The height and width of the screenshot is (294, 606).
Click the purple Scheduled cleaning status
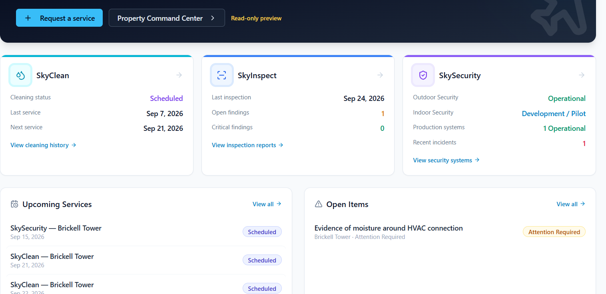[x=166, y=99]
